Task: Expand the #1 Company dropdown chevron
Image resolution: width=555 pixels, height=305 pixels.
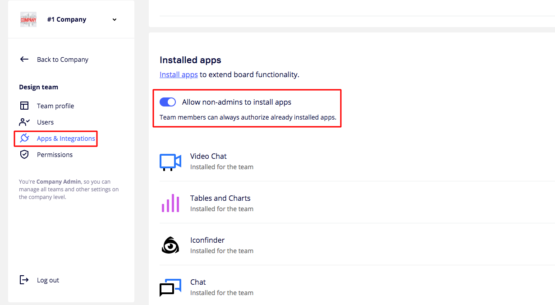Action: [x=115, y=20]
